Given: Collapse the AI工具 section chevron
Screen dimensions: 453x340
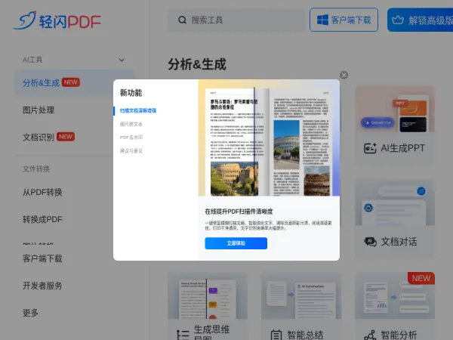Looking at the screenshot, I should (x=122, y=60).
